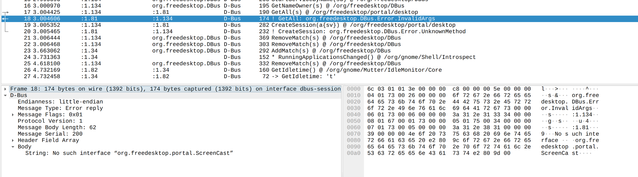
Task: Select packet 17 GetAll(s) row
Action: pos(320,12)
